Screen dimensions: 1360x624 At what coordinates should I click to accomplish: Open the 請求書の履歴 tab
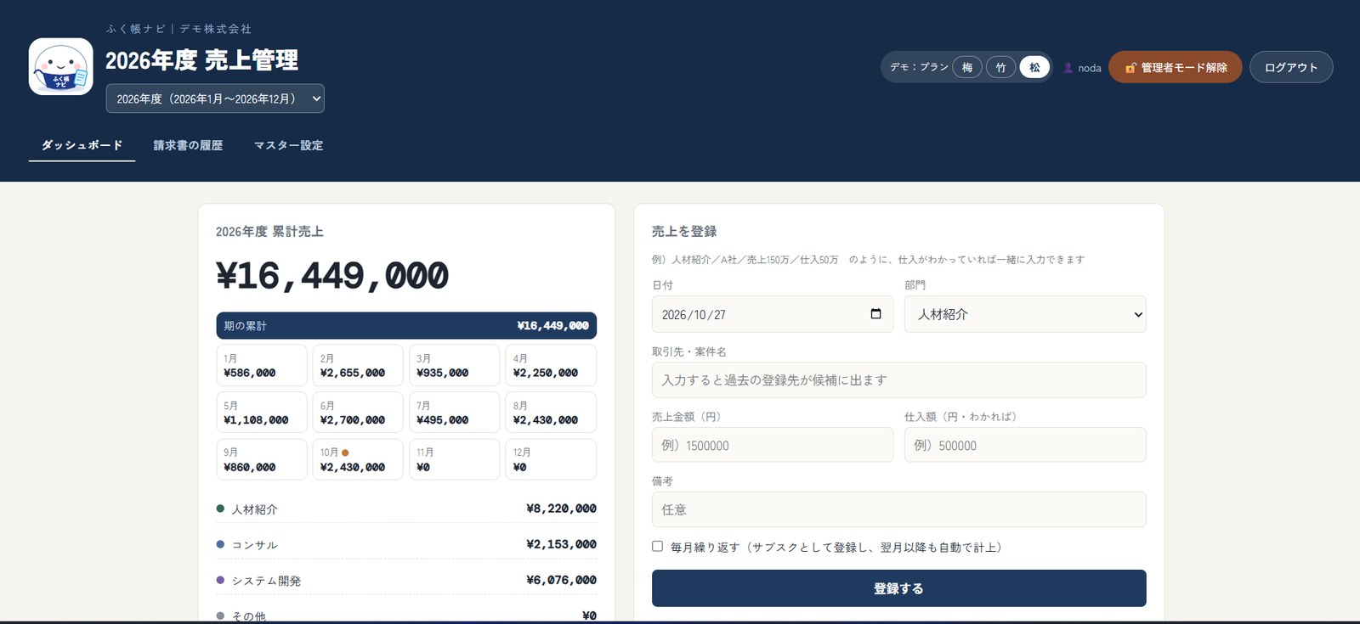[x=188, y=145]
